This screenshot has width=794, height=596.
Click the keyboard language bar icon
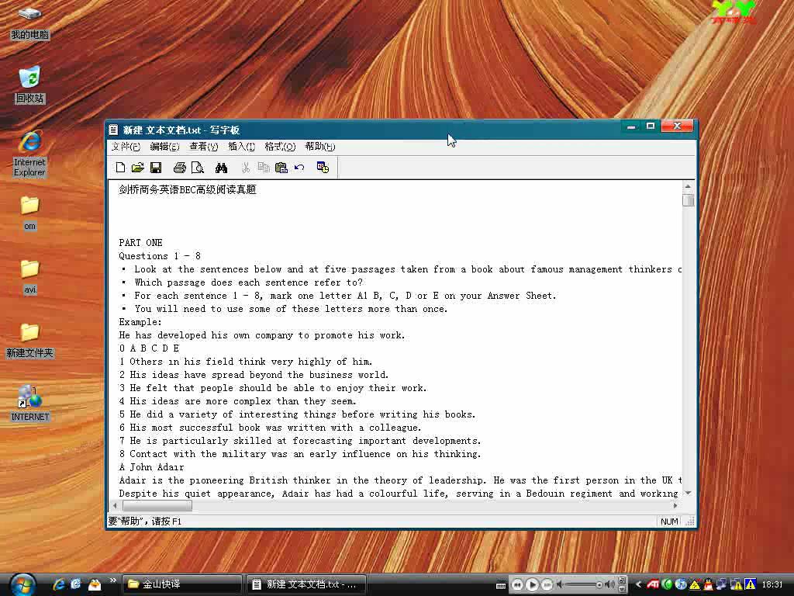tap(501, 586)
